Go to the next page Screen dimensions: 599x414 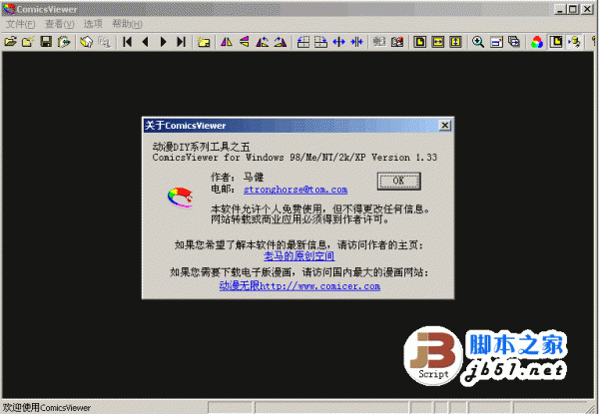point(163,42)
